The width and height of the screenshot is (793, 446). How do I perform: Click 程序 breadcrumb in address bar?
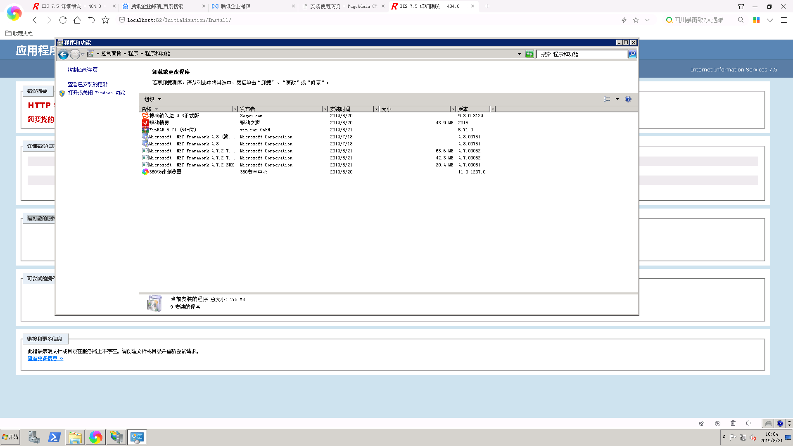[x=133, y=54]
